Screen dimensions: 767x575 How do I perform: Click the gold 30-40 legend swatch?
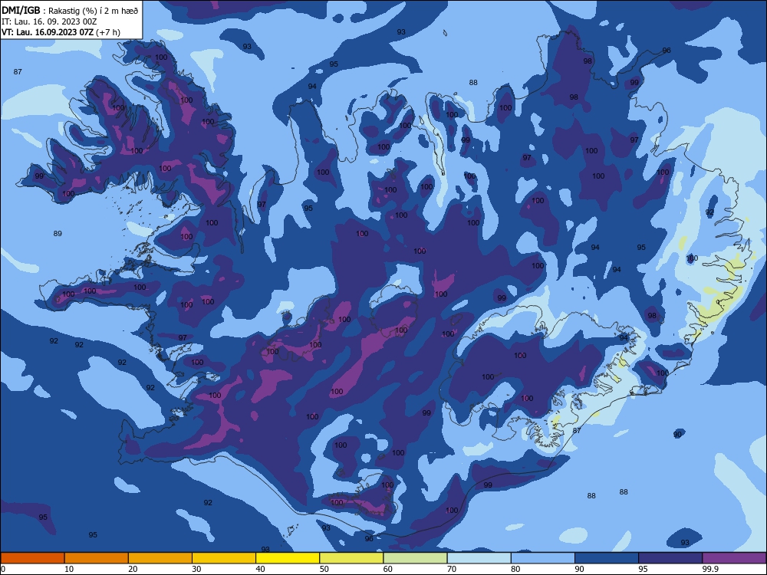[x=224, y=558]
